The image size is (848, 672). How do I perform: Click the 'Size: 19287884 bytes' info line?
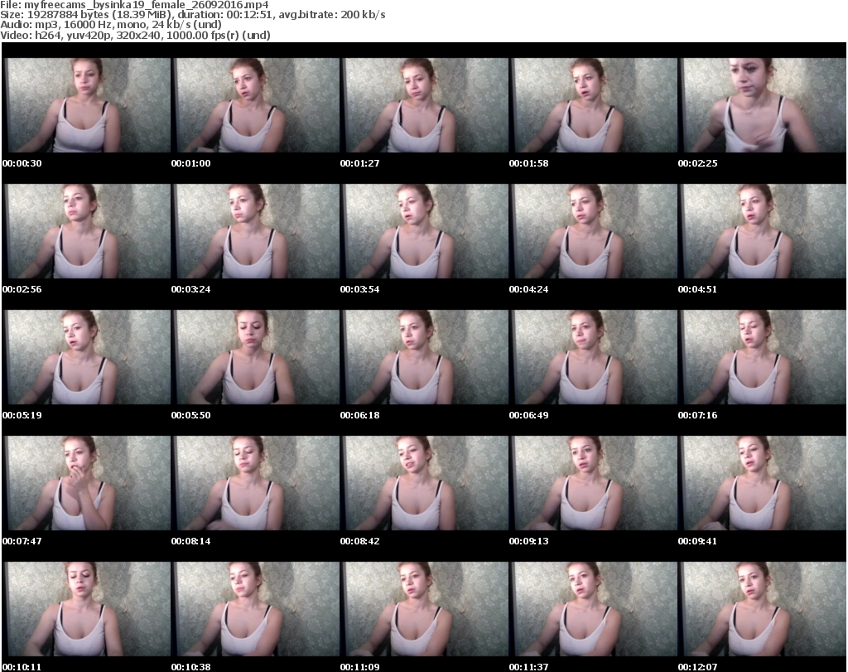192,15
